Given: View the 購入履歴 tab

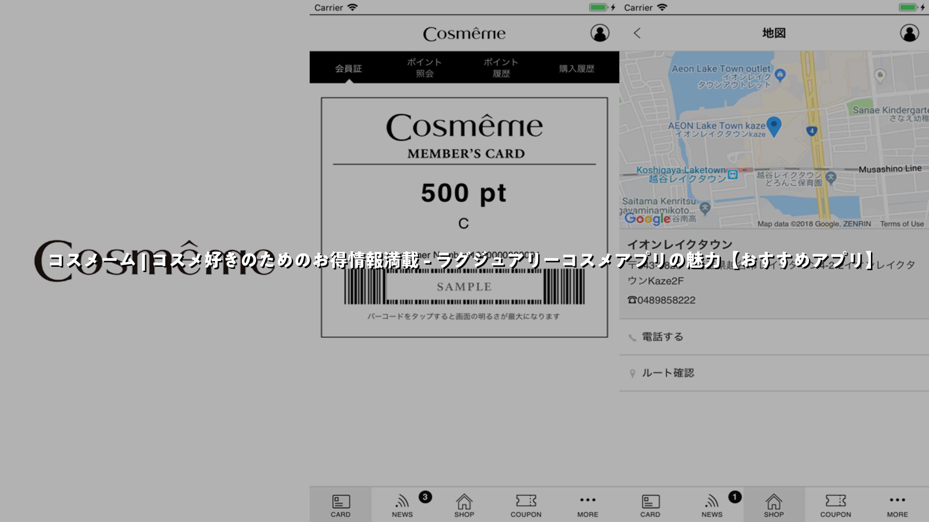Looking at the screenshot, I should pyautogui.click(x=577, y=69).
